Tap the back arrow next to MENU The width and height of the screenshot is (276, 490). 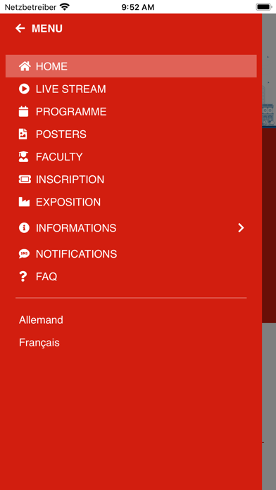point(20,28)
